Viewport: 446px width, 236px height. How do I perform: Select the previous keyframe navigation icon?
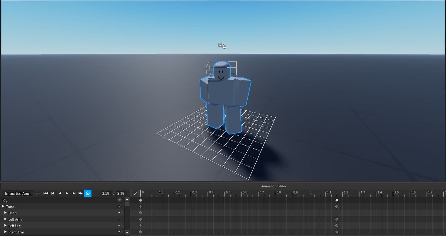(x=53, y=193)
